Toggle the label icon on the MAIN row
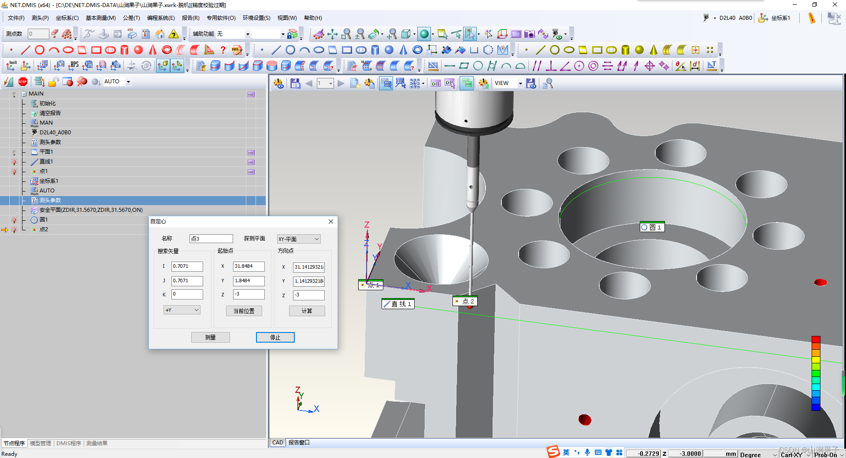The image size is (846, 458). click(x=251, y=94)
